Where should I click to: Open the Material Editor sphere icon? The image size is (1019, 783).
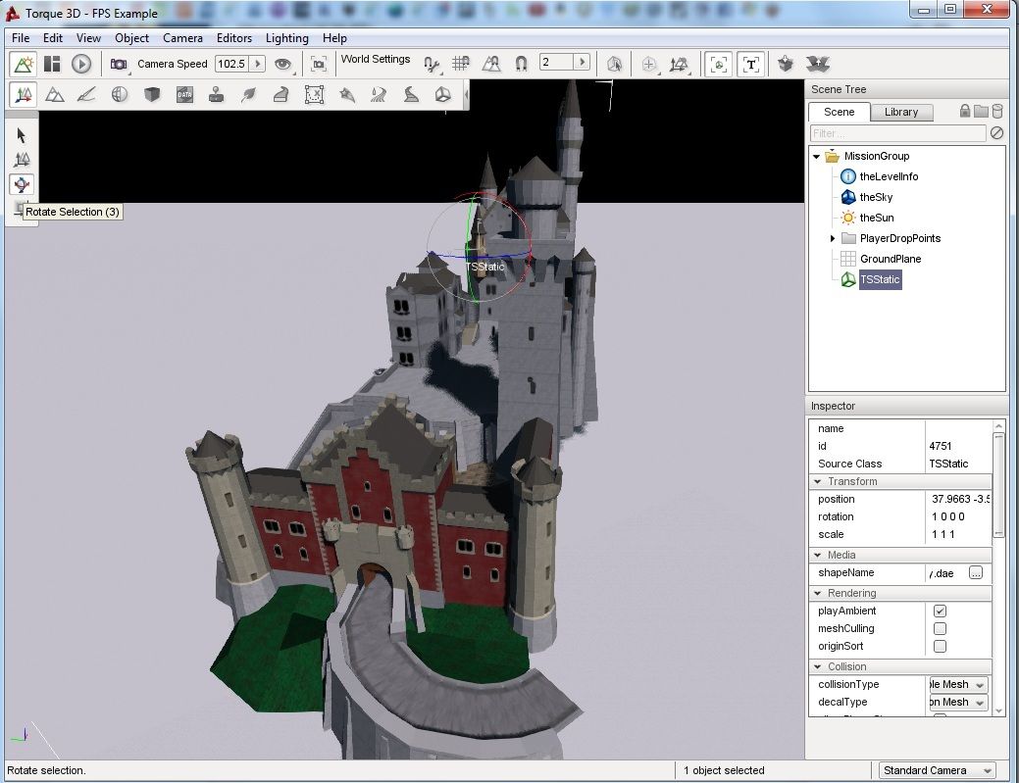pyautogui.click(x=120, y=95)
